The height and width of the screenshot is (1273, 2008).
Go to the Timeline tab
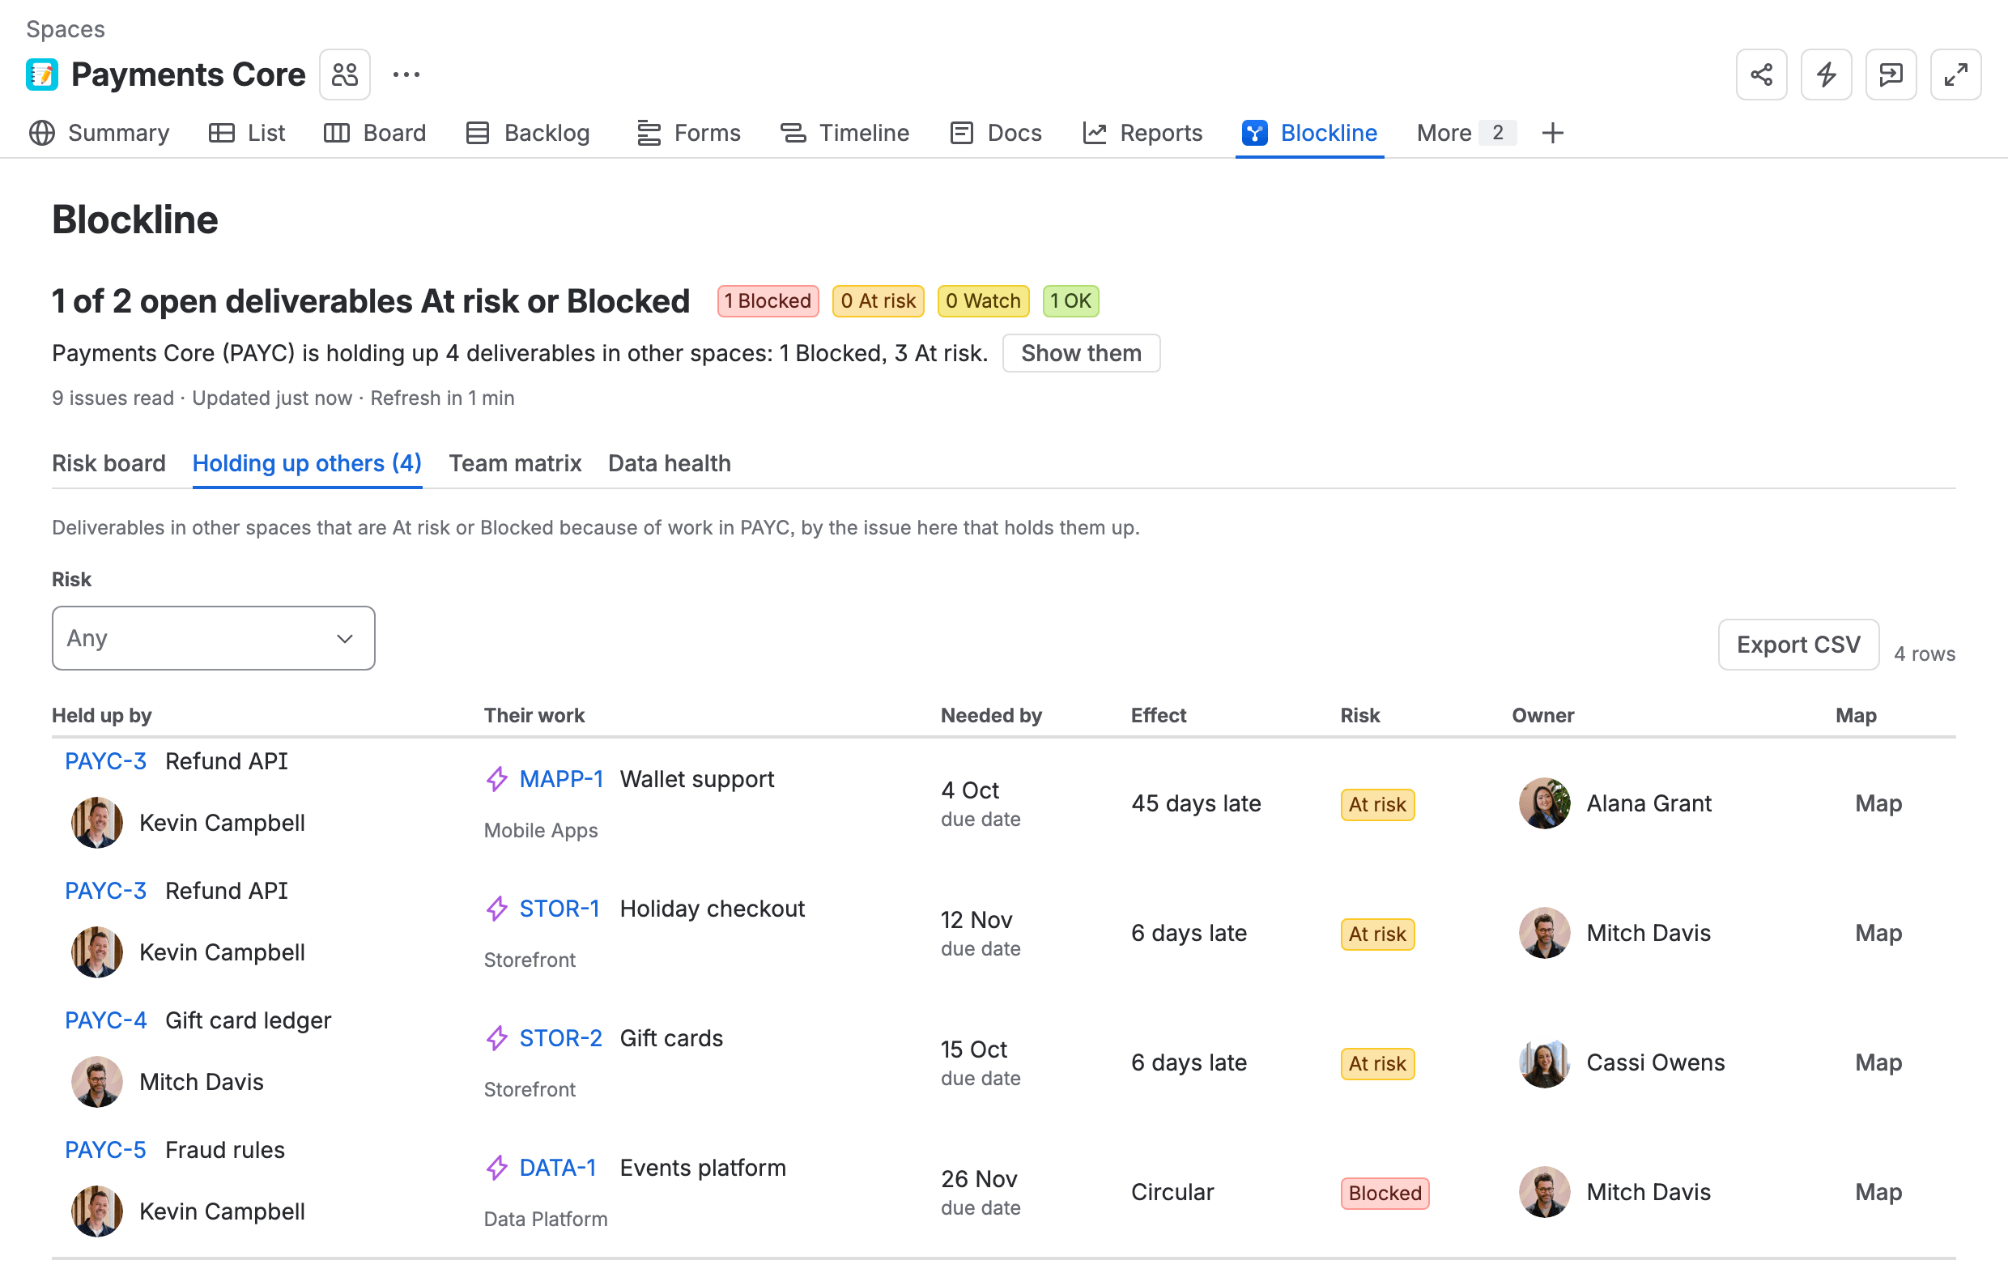(x=844, y=133)
